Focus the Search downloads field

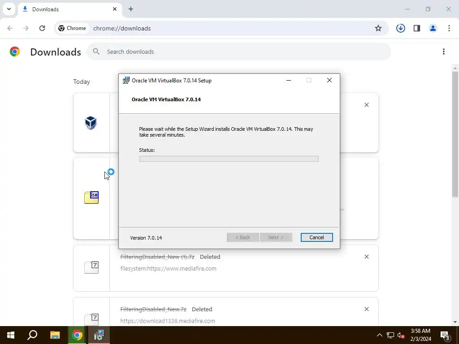pyautogui.click(x=238, y=52)
